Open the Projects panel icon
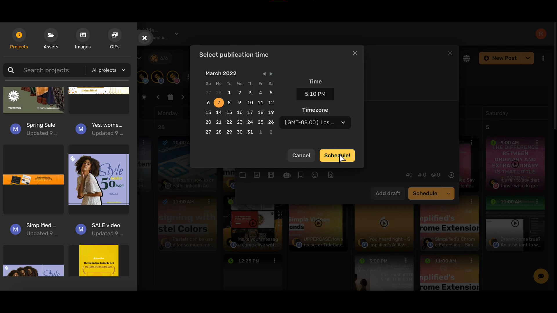557x313 pixels. (x=19, y=35)
